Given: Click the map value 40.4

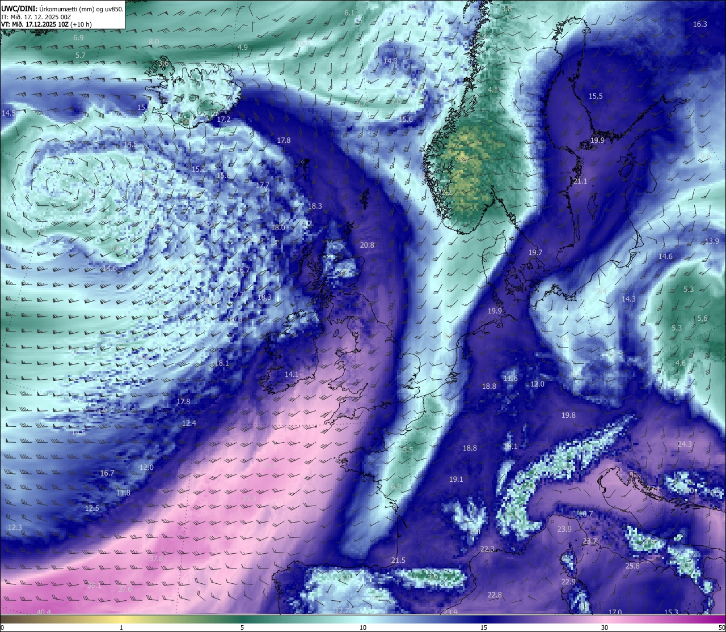Looking at the screenshot, I should tap(44, 613).
